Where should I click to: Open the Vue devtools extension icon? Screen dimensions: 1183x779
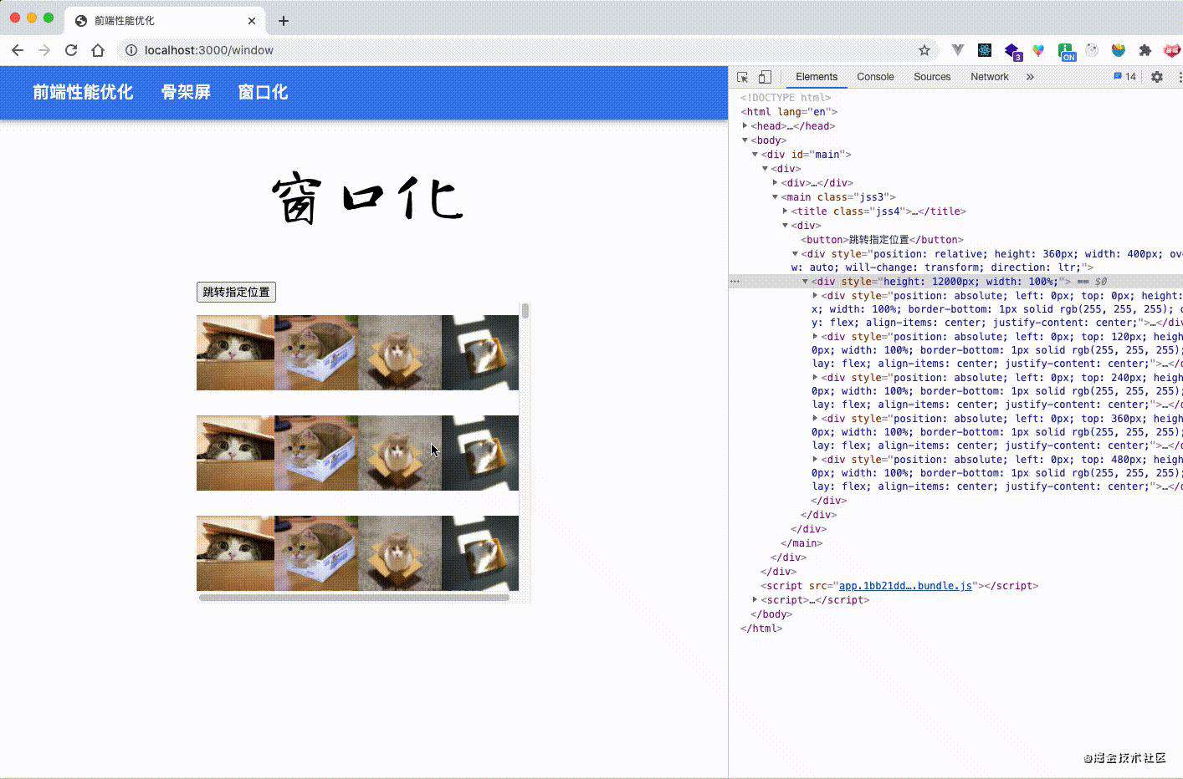[958, 50]
